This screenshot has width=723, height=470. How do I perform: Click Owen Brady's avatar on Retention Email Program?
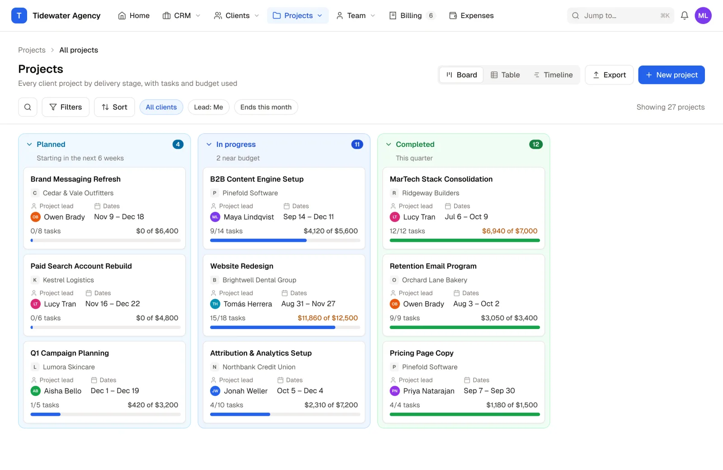pos(395,304)
